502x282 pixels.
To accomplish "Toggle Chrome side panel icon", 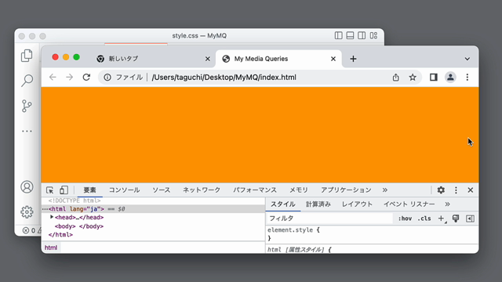I will [x=434, y=77].
